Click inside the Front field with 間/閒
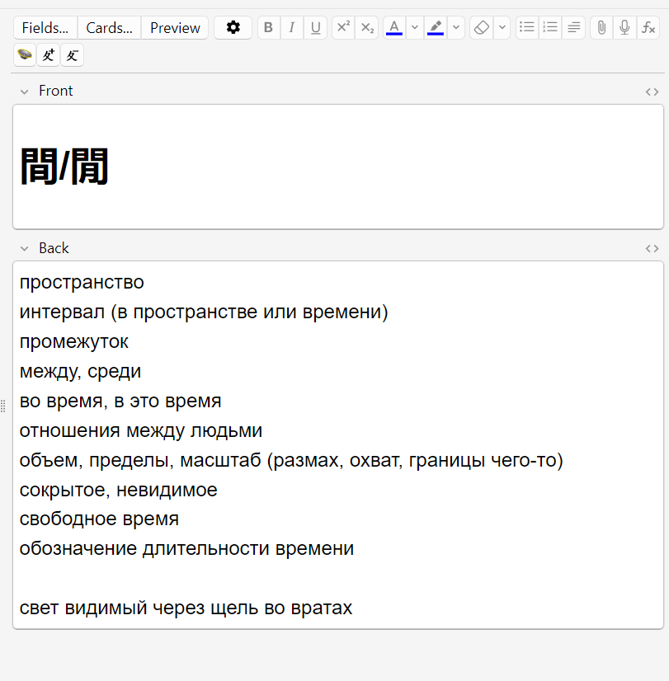The image size is (669, 681). coord(338,167)
